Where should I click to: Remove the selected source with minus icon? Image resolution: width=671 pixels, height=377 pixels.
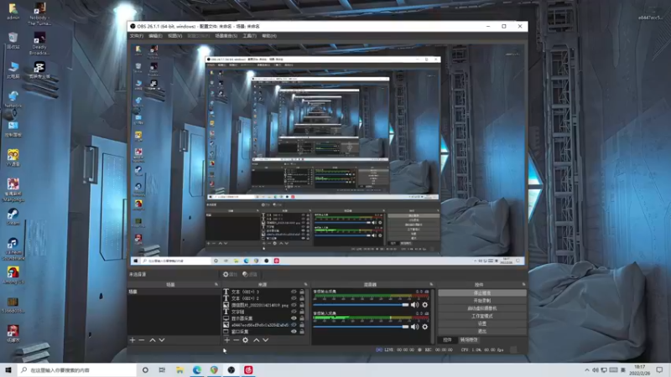236,340
